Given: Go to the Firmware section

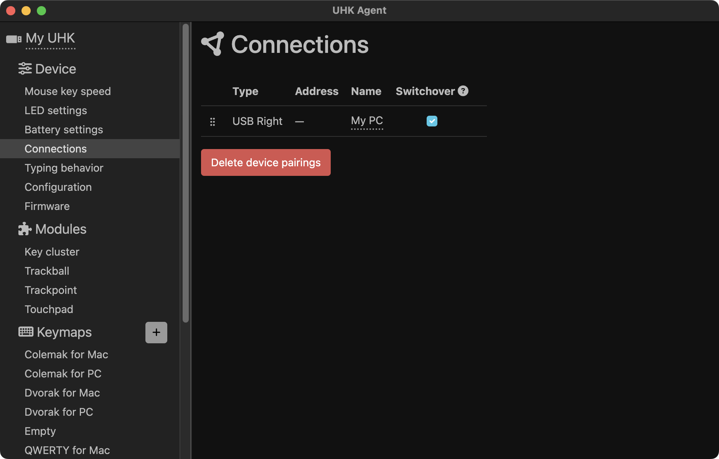Looking at the screenshot, I should coord(47,206).
